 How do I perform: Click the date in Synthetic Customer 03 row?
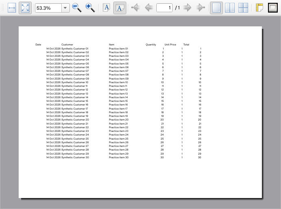coord(54,56)
